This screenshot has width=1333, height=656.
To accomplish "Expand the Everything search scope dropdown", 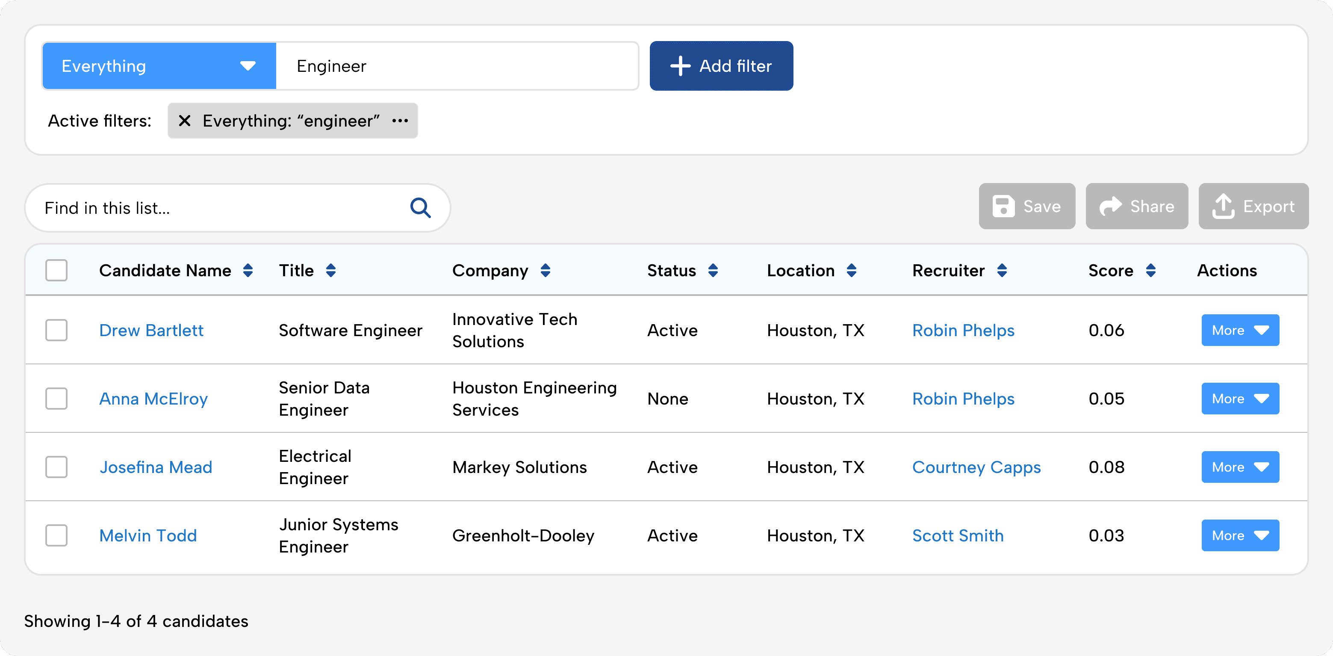I will pos(159,66).
